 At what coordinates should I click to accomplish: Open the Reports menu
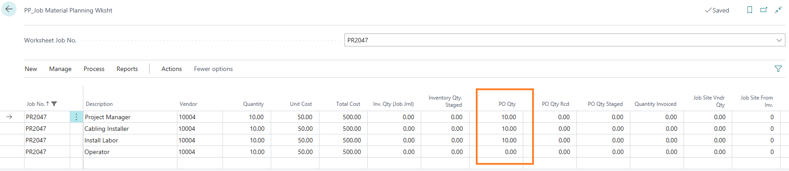[x=127, y=69]
